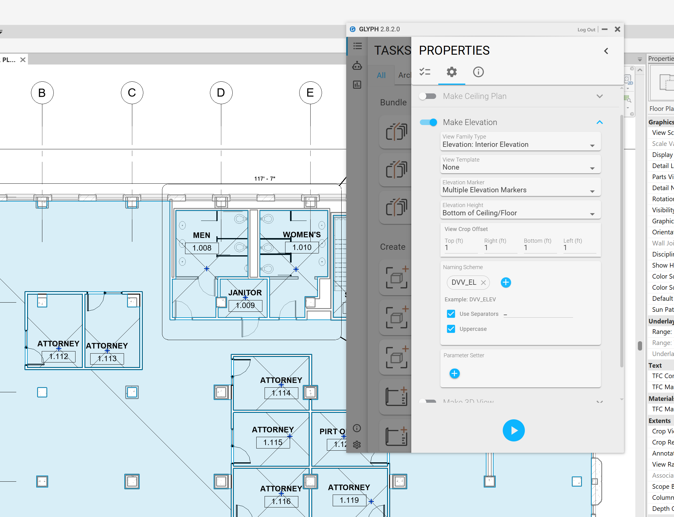Add a new Naming Scheme token
674x517 pixels.
pyautogui.click(x=506, y=282)
